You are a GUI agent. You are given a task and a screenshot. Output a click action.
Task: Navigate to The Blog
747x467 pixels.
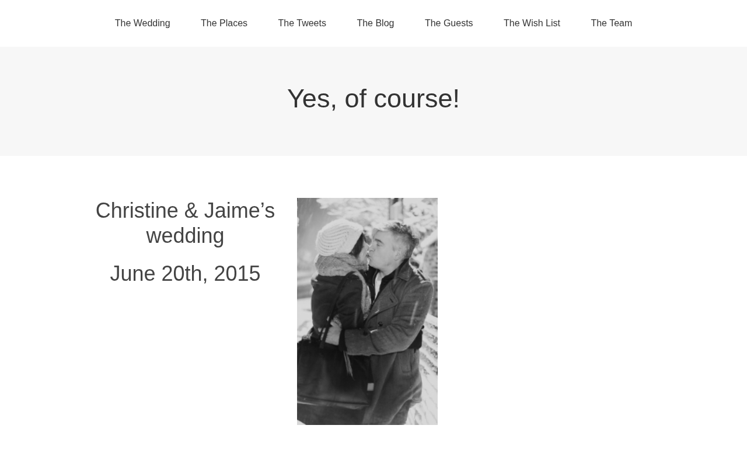(x=375, y=23)
